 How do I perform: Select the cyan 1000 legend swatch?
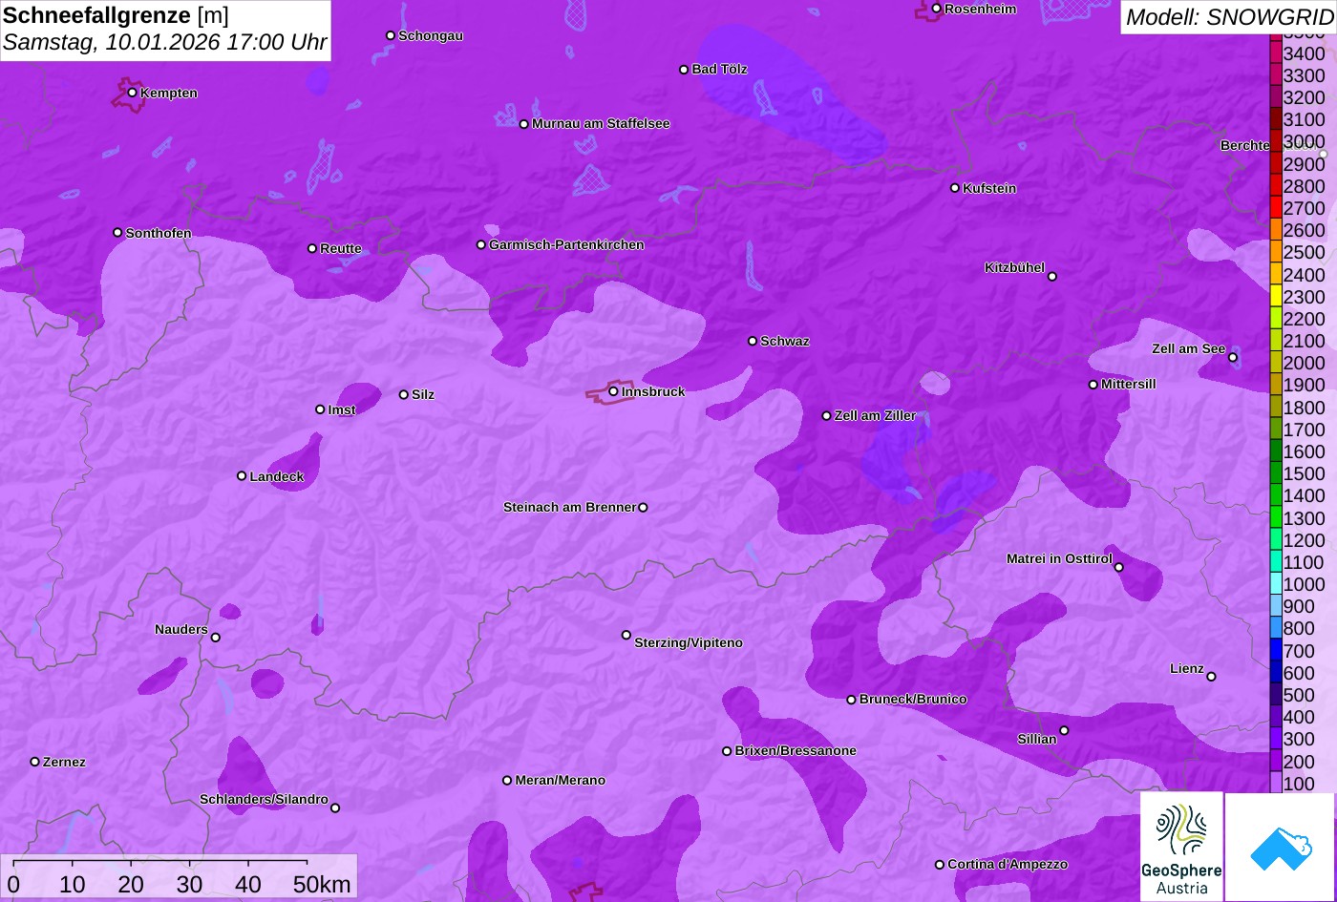click(x=1276, y=584)
